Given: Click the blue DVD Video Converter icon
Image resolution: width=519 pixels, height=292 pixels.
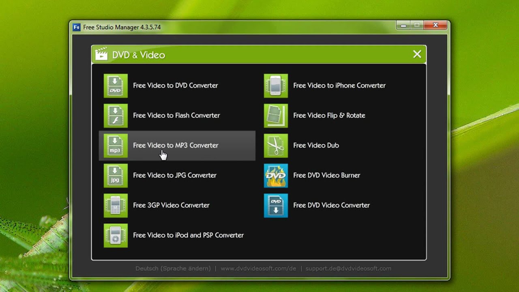Looking at the screenshot, I should click(x=276, y=206).
